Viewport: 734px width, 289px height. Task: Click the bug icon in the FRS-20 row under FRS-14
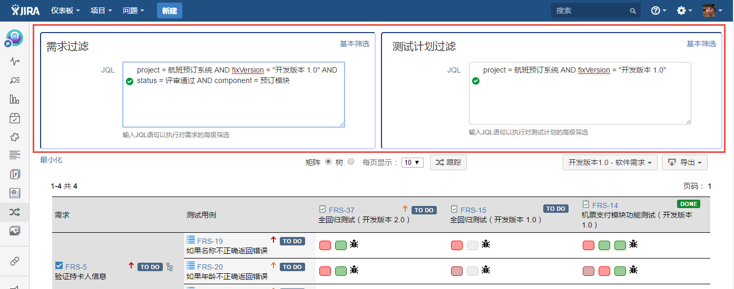point(633,270)
